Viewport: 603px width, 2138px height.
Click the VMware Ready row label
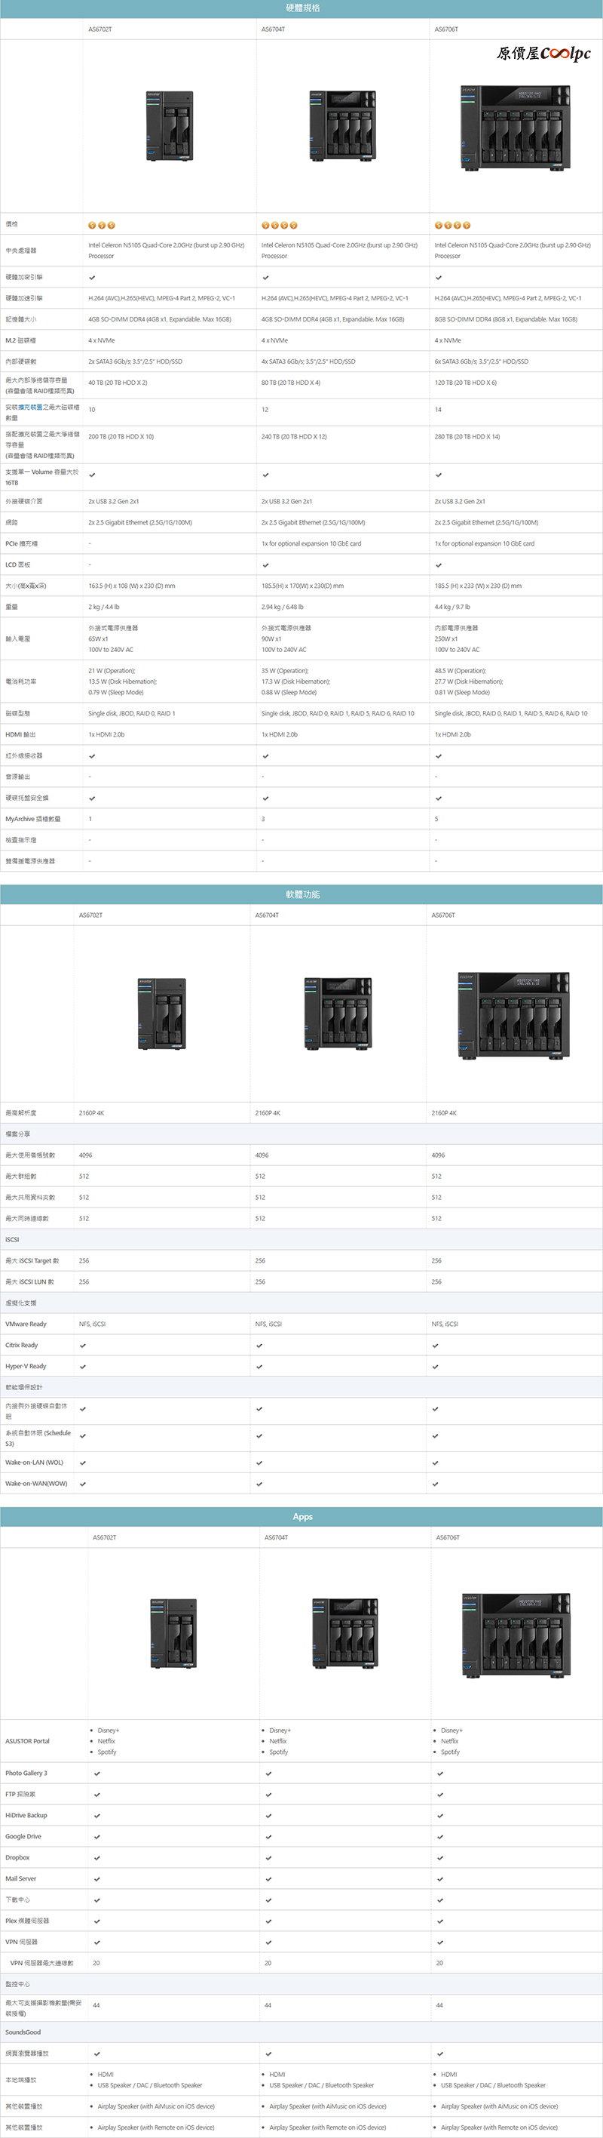click(x=26, y=1324)
